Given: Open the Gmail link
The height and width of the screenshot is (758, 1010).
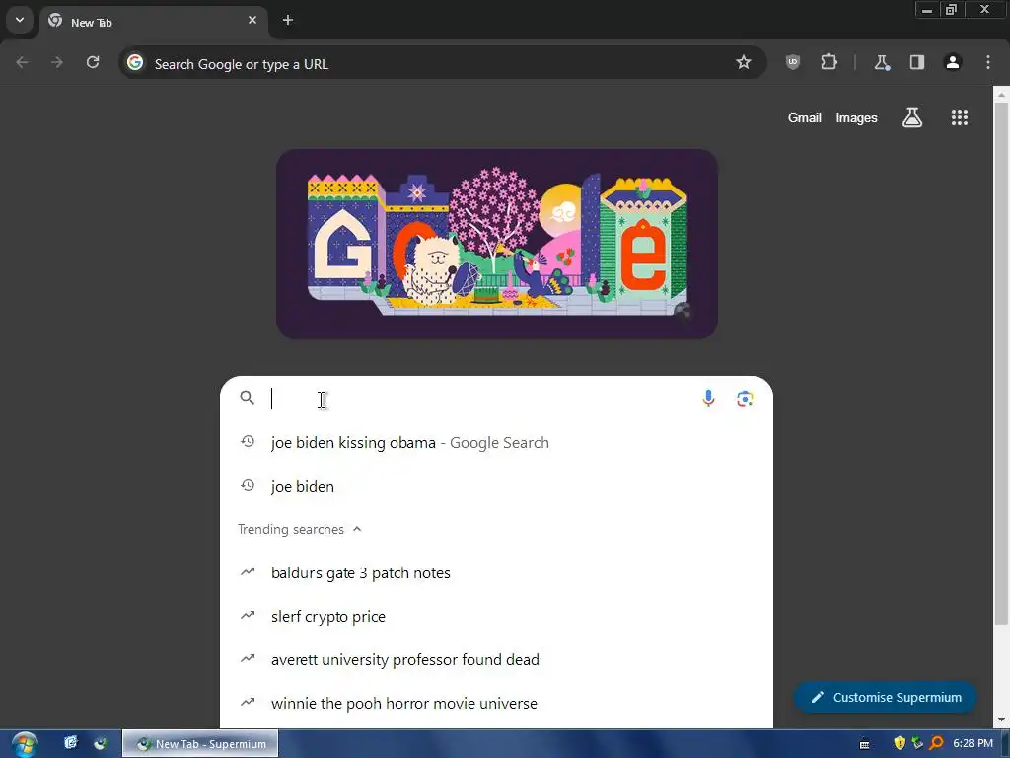Looking at the screenshot, I should coord(805,118).
